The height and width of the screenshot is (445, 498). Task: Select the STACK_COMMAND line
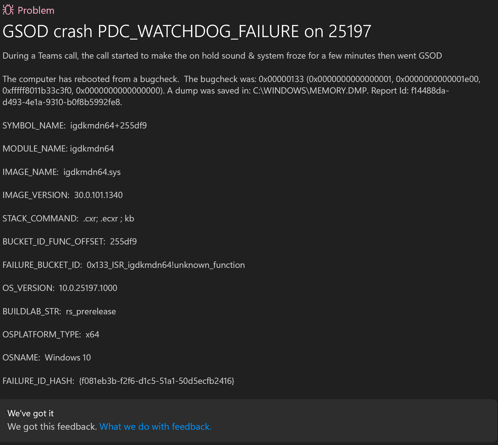(x=68, y=218)
